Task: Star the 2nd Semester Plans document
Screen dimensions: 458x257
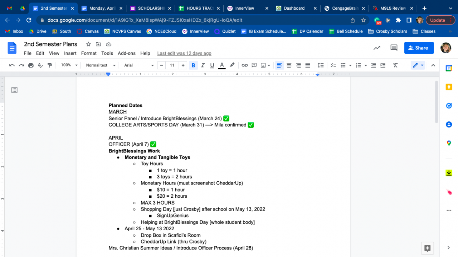Action: click(x=88, y=44)
